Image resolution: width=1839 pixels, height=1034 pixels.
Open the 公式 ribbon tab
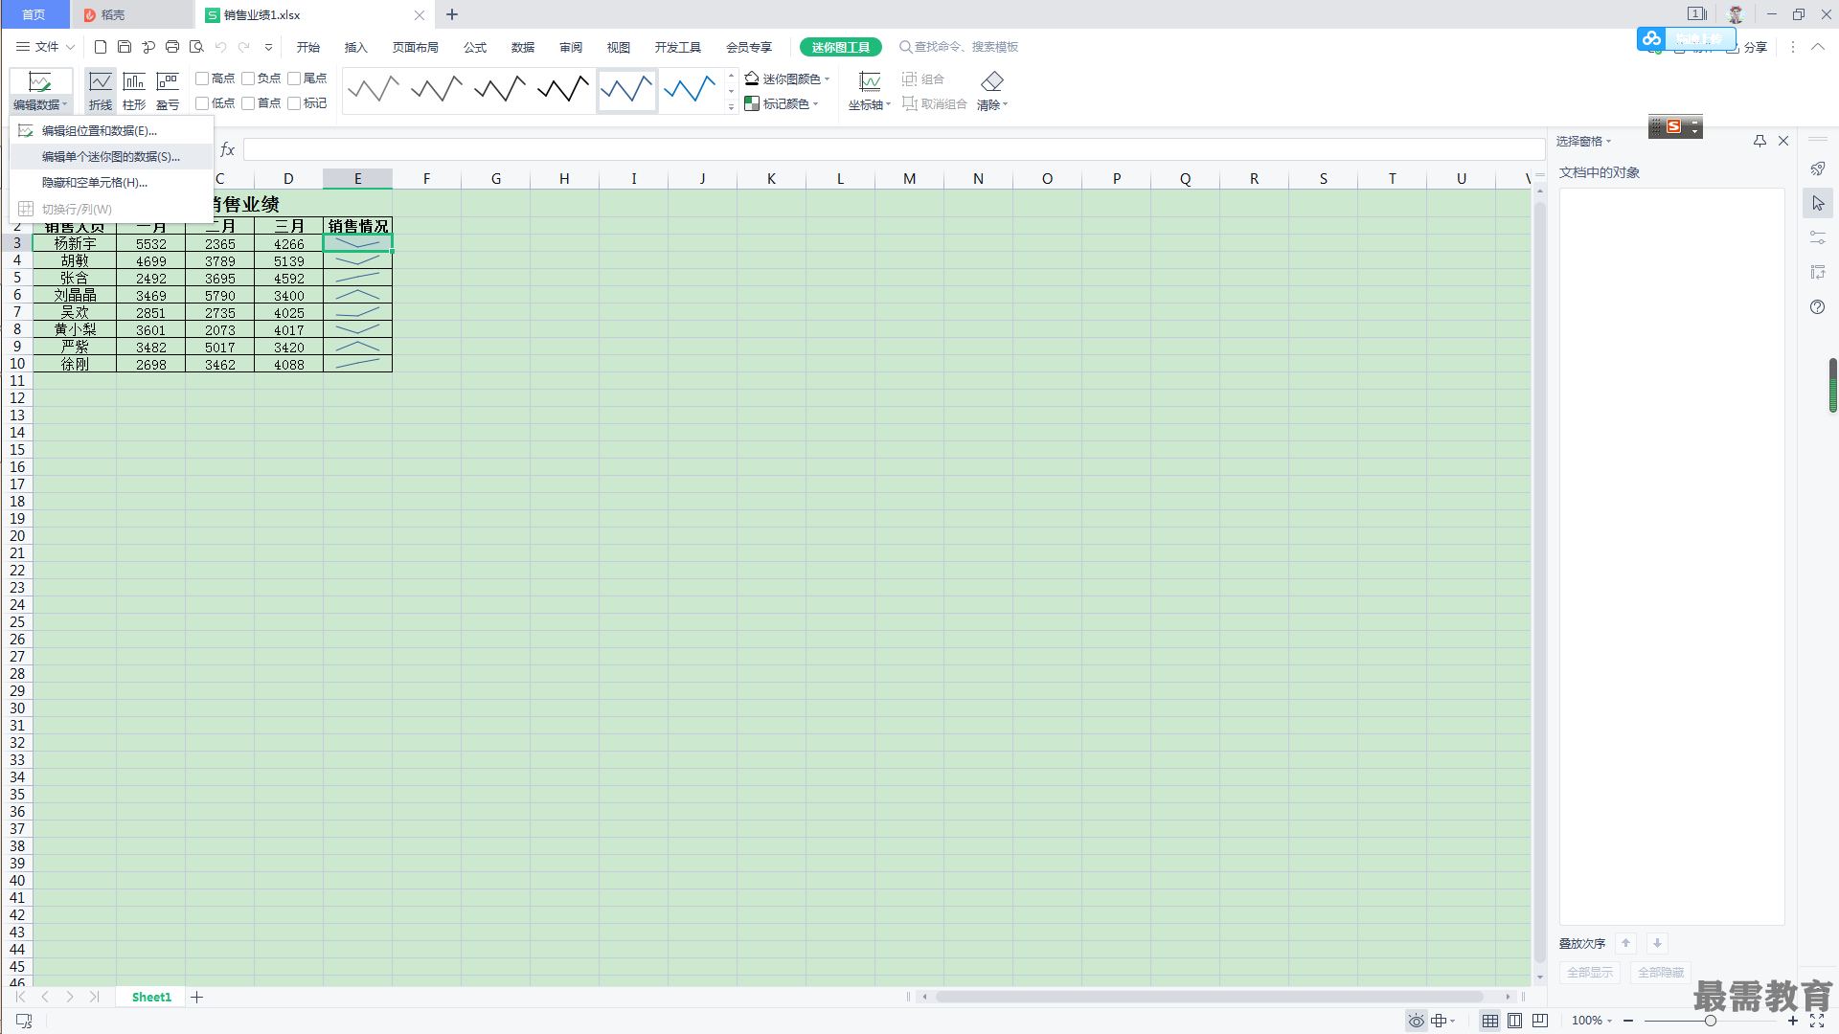tap(475, 47)
